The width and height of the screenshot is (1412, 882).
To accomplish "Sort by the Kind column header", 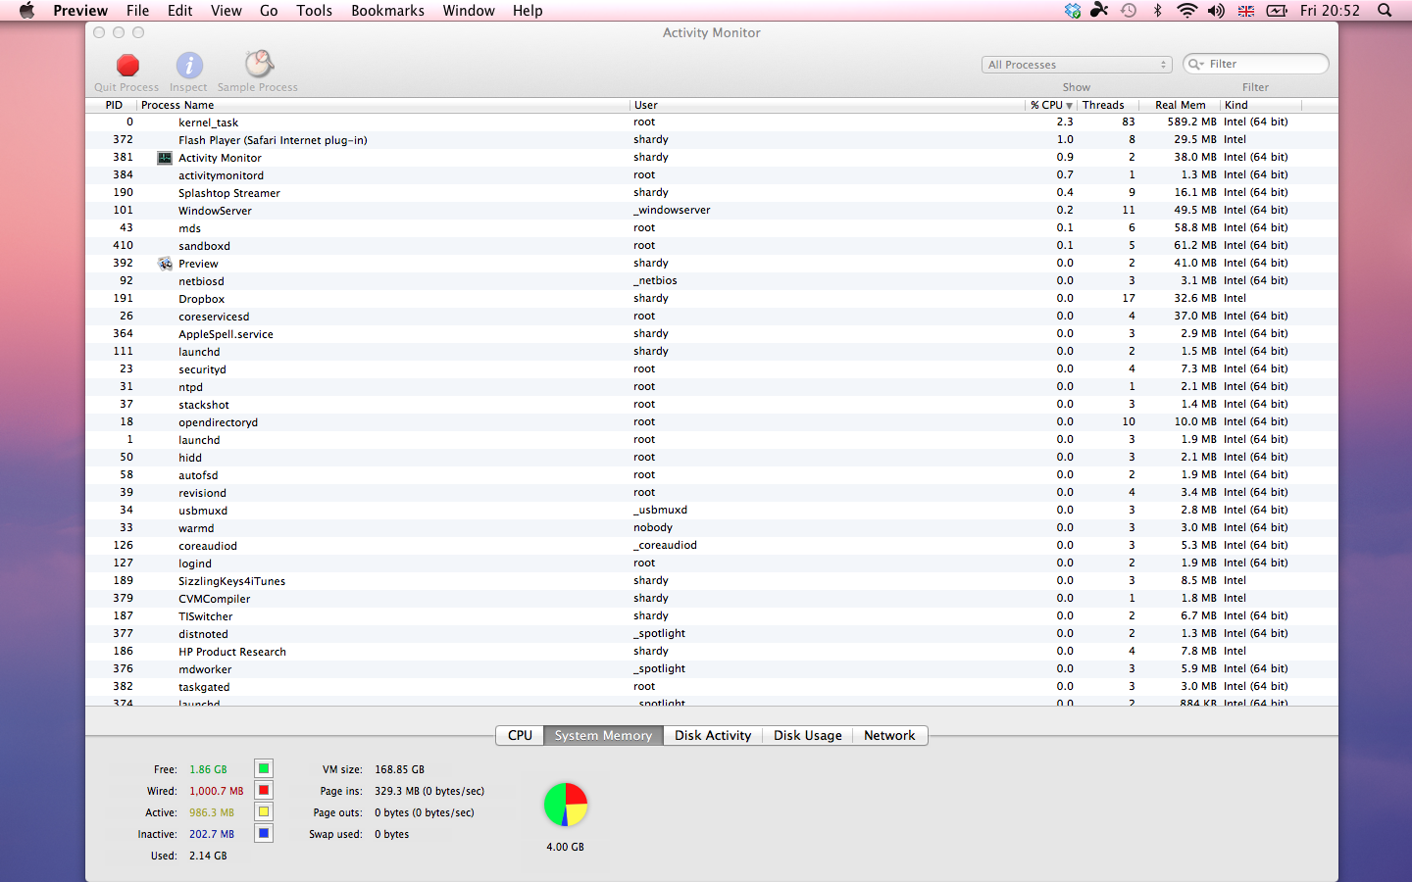I will click(x=1261, y=105).
